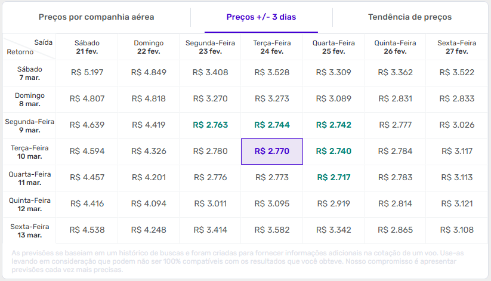Select the R$ 3.582 fare cell
The height and width of the screenshot is (281, 491).
pos(271,230)
